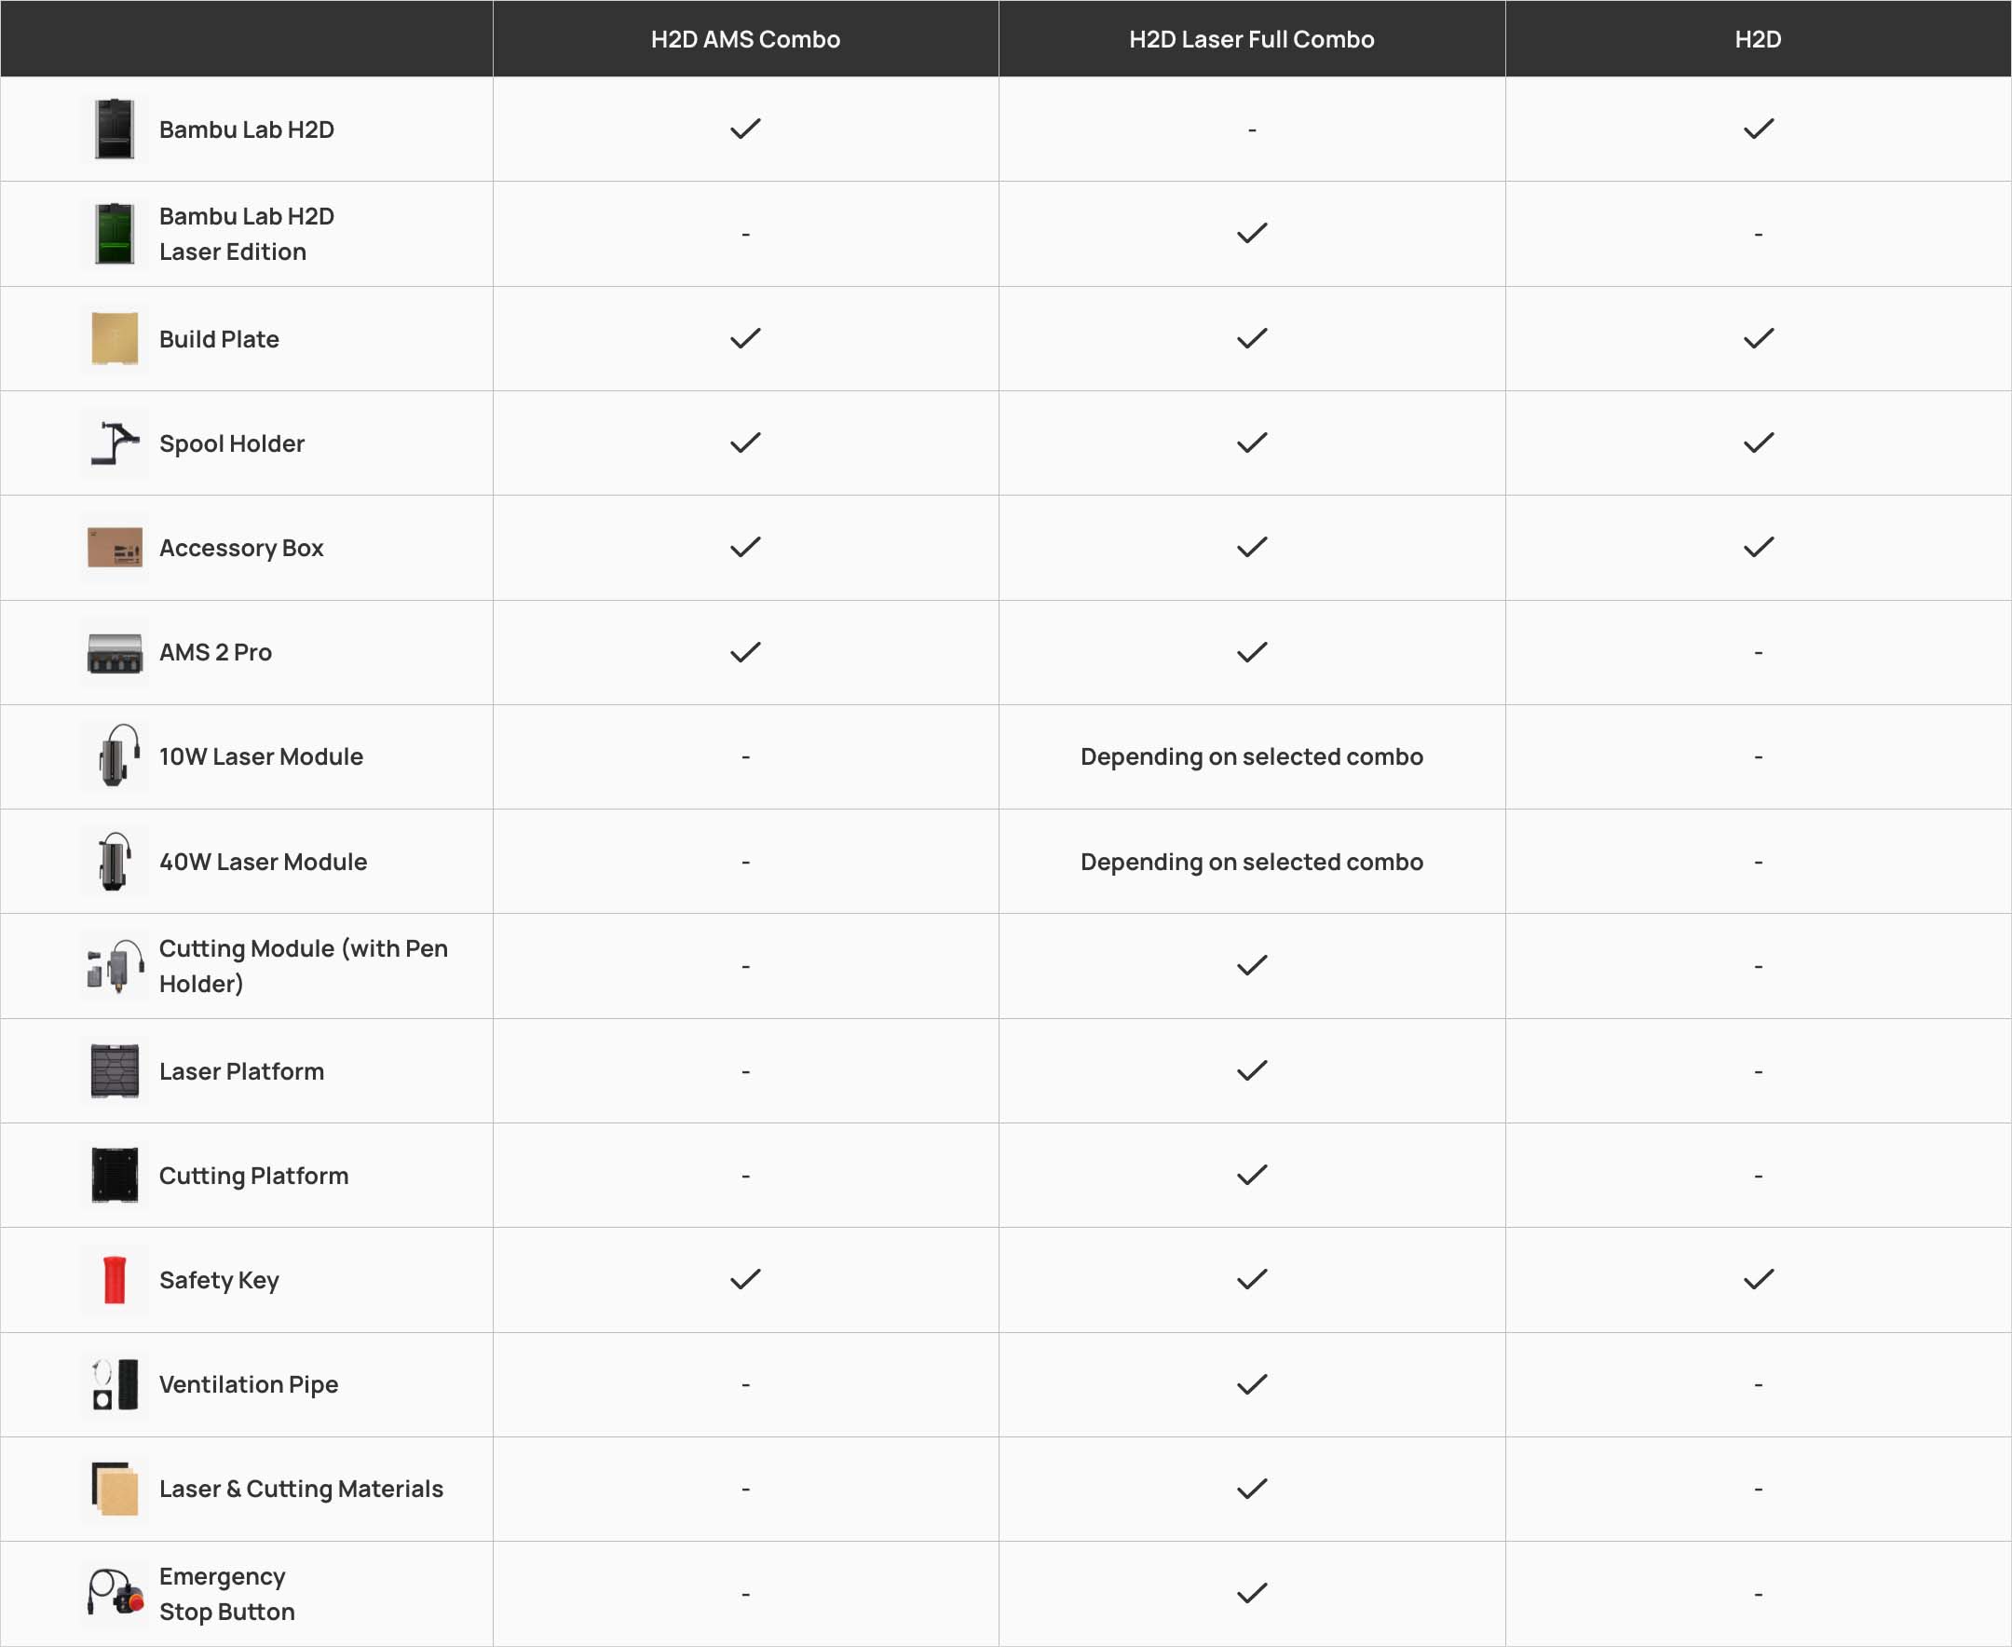Click 'Depending on selected combo' in 40W row
This screenshot has height=1647, width=2012.
(1251, 862)
